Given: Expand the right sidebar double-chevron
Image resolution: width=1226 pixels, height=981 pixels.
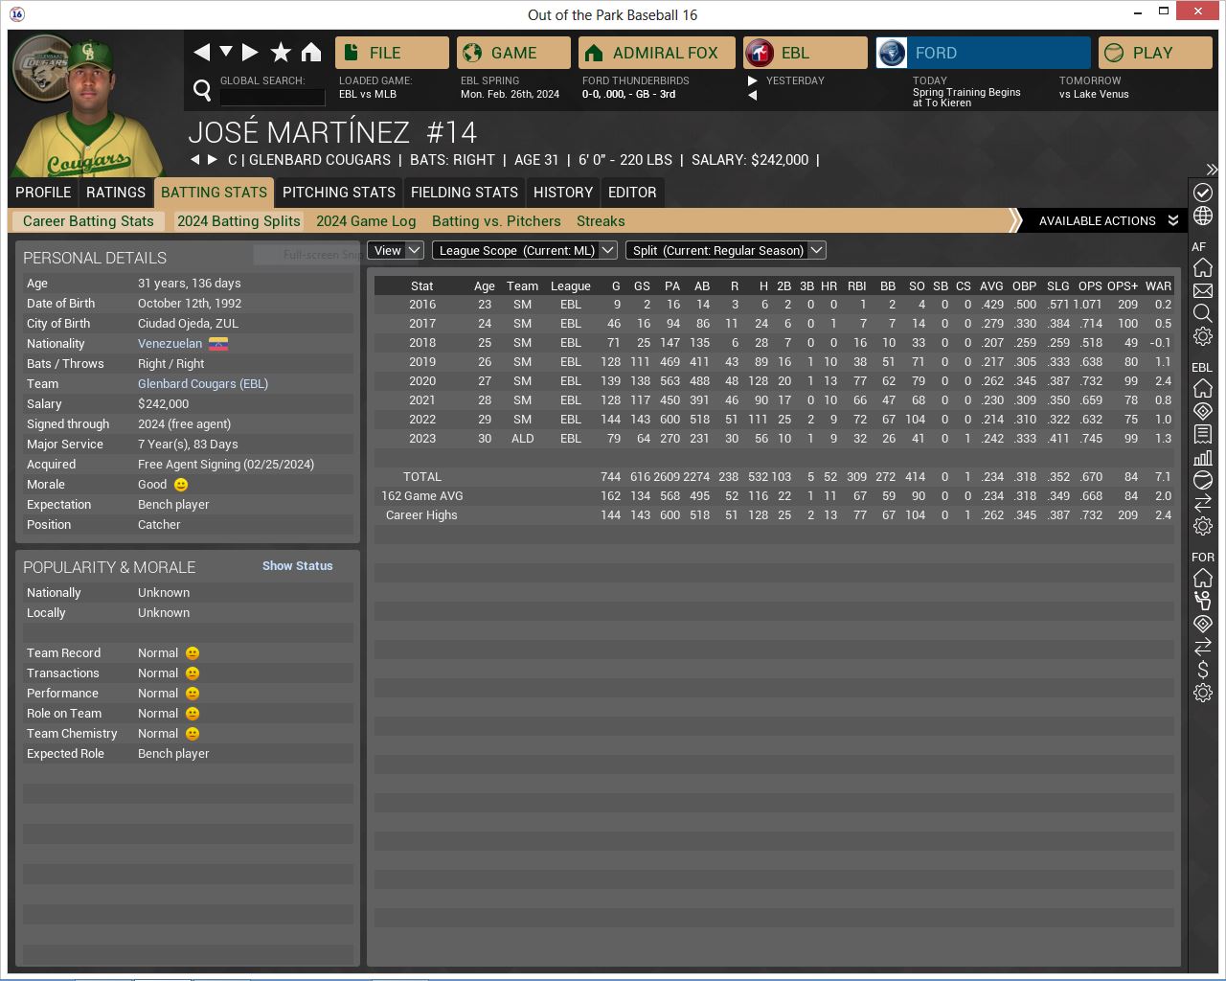Looking at the screenshot, I should click(x=1212, y=170).
